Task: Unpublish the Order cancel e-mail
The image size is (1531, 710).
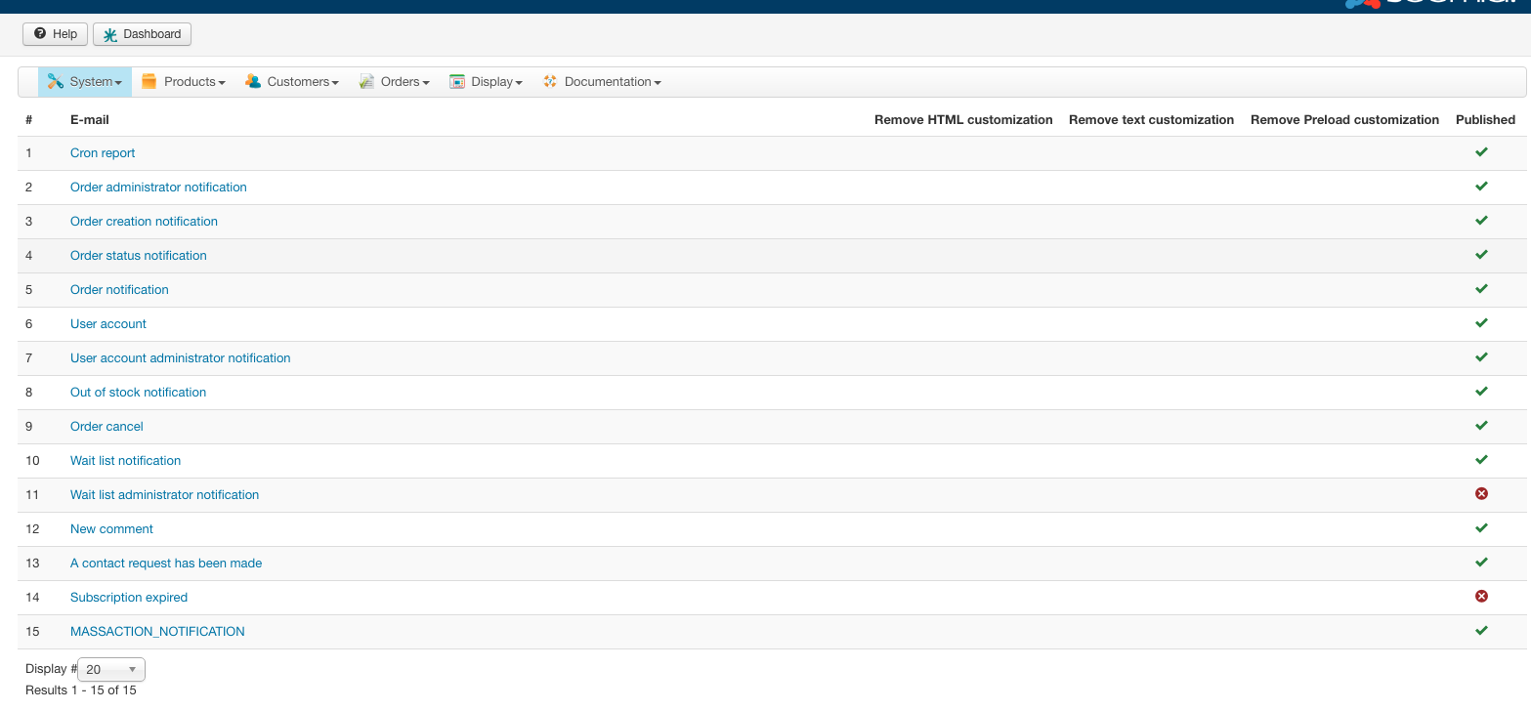Action: pos(1481,426)
